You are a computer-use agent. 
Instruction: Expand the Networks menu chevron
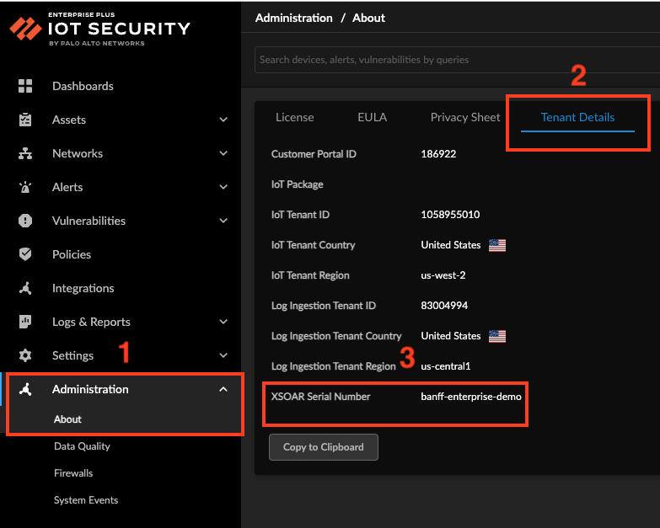[x=223, y=153]
